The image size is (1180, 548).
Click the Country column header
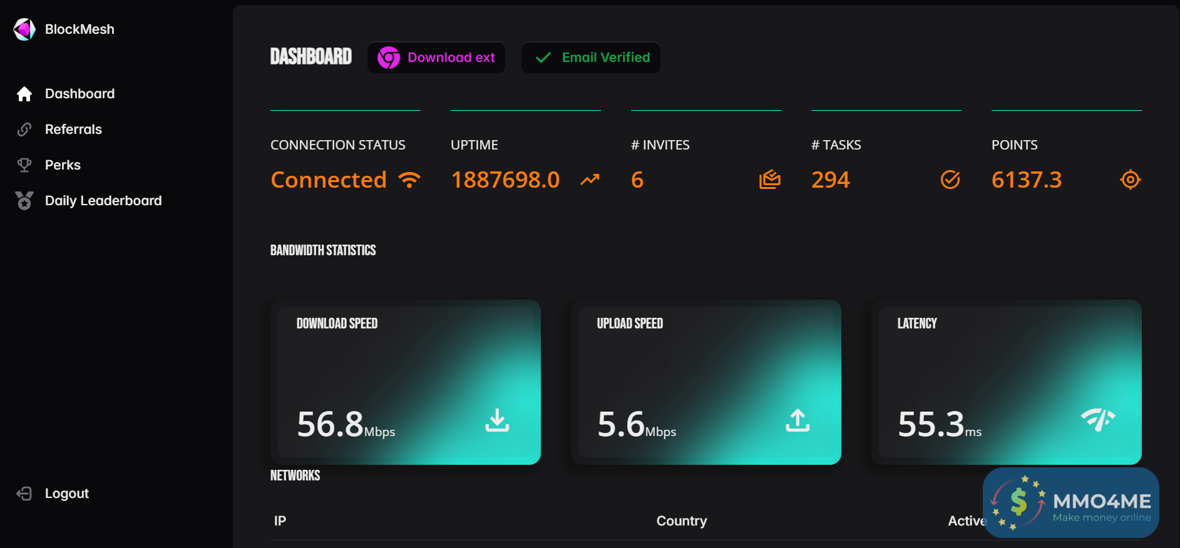[682, 521]
